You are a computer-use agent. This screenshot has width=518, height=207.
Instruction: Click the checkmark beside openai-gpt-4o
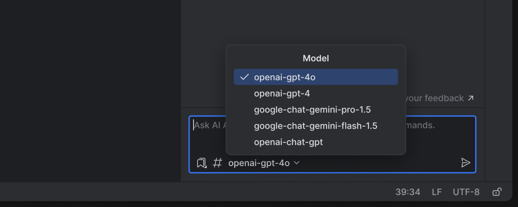click(244, 77)
